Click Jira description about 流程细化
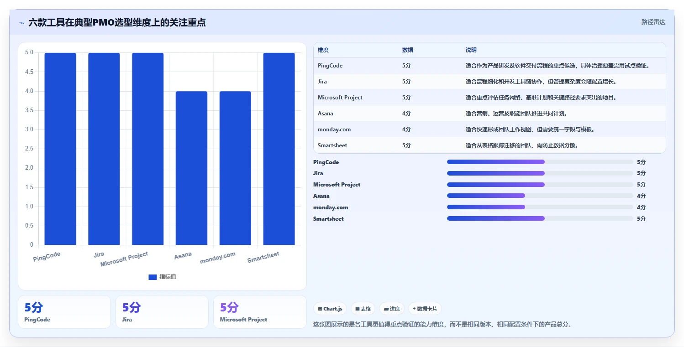The height and width of the screenshot is (347, 684). click(x=541, y=82)
